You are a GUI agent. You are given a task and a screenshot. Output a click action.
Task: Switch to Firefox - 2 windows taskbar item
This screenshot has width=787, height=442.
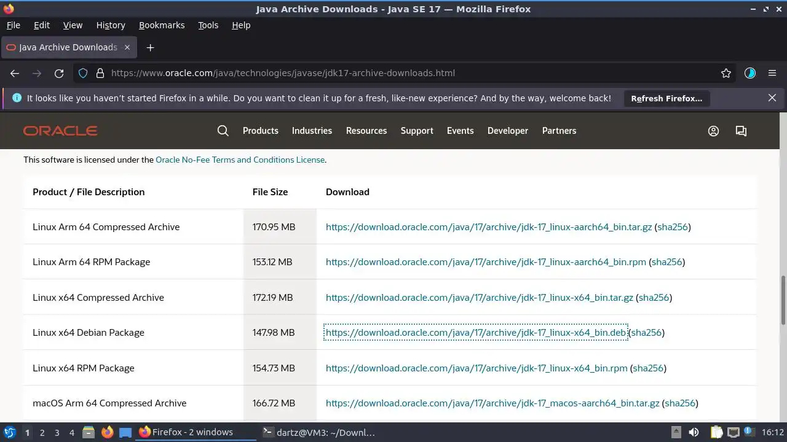tap(196, 432)
